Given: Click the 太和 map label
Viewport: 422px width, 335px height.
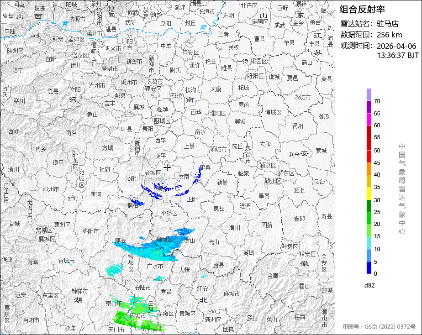Looking at the screenshot, I should [x=265, y=144].
